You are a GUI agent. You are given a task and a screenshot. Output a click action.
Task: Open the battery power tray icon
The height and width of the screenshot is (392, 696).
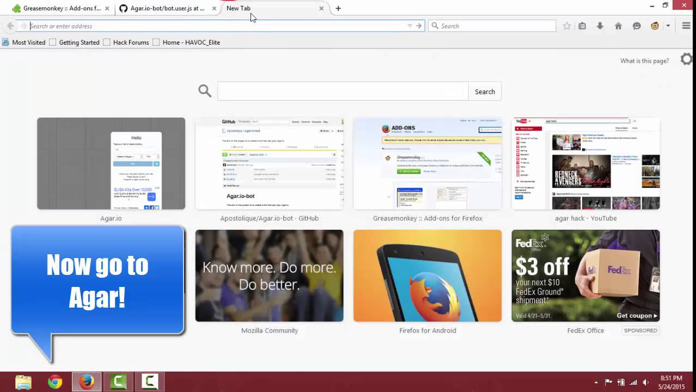click(621, 382)
